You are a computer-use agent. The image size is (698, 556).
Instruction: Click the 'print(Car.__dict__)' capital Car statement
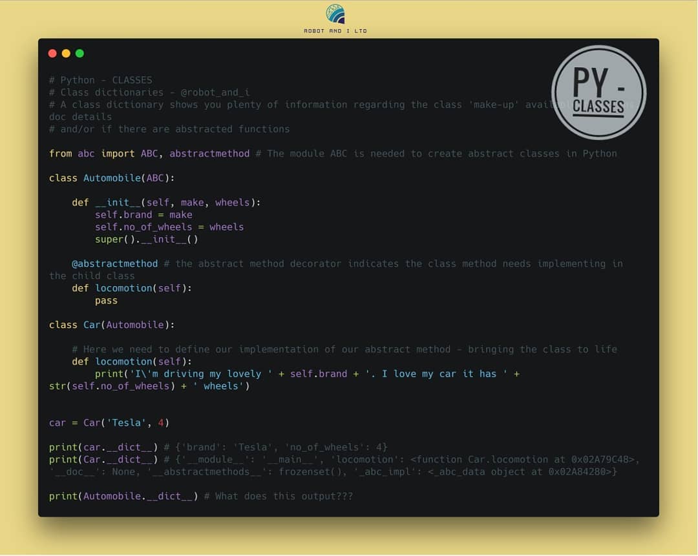pyautogui.click(x=103, y=460)
